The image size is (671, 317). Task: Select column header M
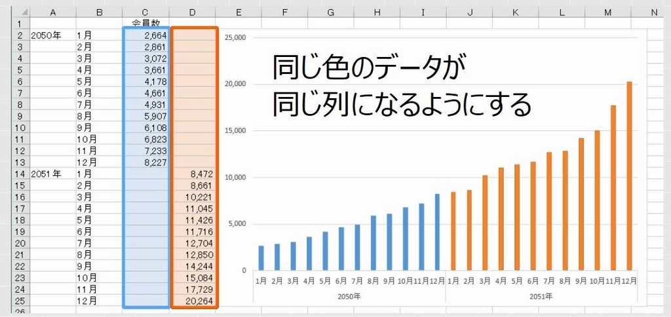click(607, 12)
